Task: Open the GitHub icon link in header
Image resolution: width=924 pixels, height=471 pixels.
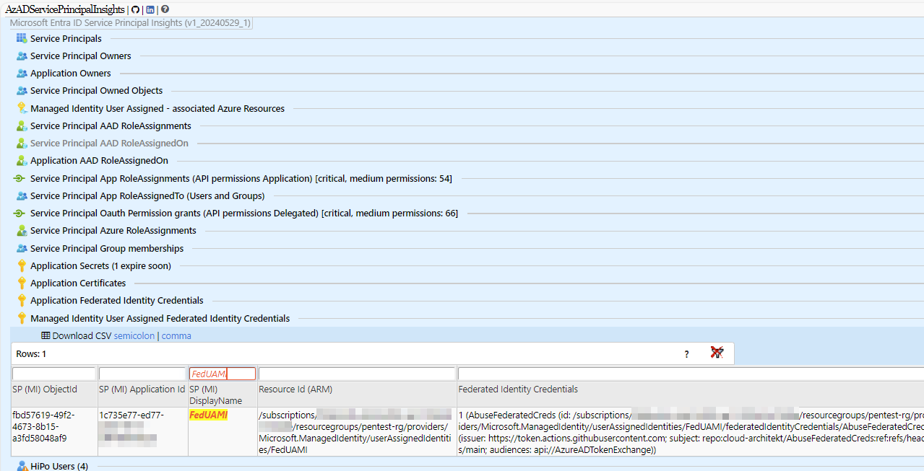Action: (x=135, y=9)
